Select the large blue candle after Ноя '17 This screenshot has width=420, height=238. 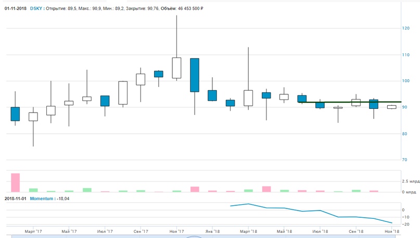click(x=194, y=75)
